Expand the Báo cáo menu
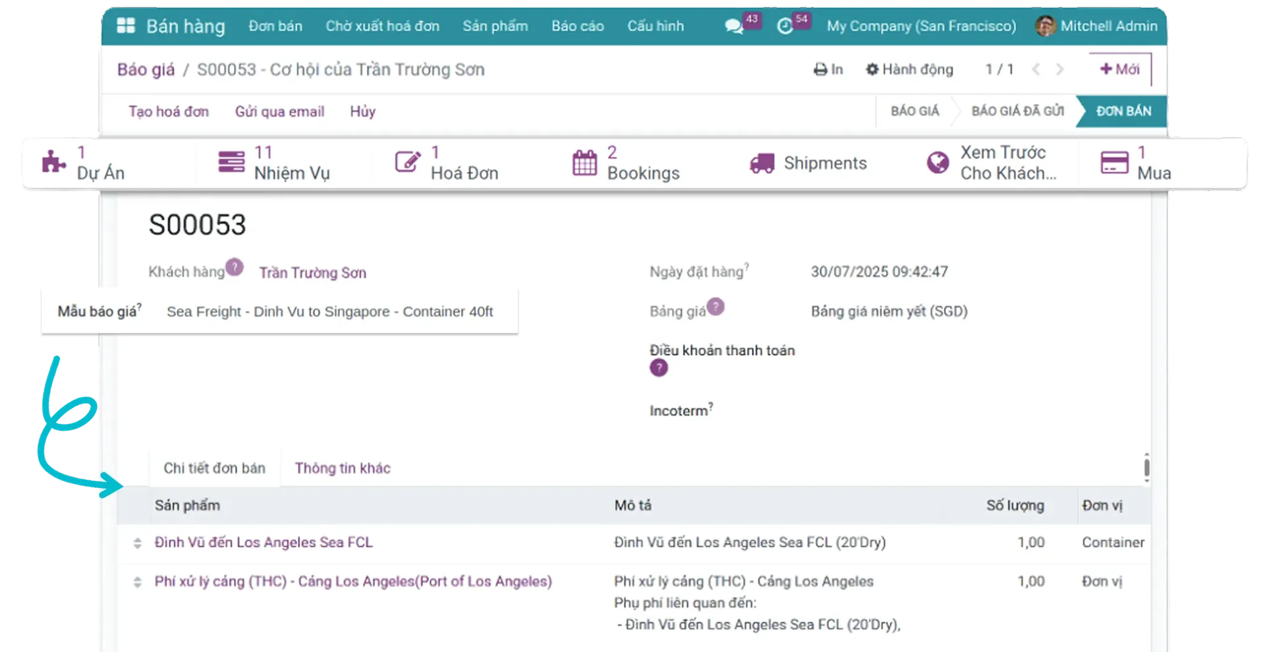Screen dimensions: 1265x652 577,26
